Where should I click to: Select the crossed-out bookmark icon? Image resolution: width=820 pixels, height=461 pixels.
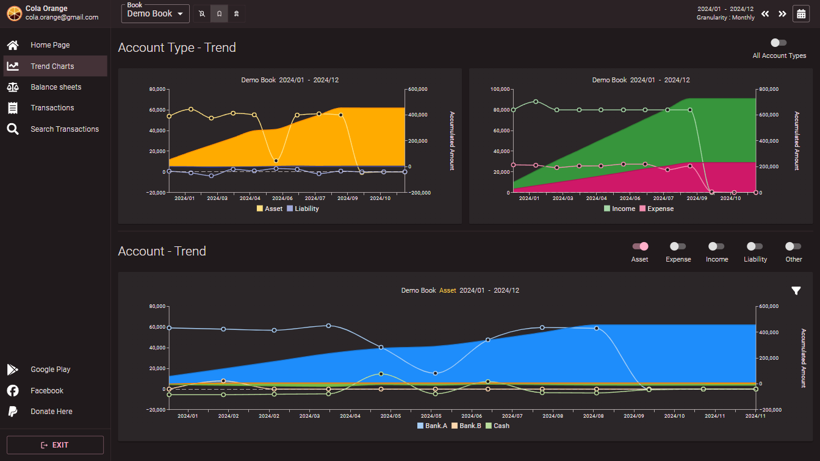click(x=202, y=13)
